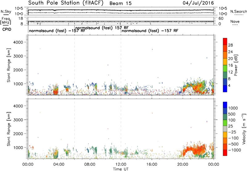The height and width of the screenshot is (171, 247).
Task: Click "normalsound (fast) 157 RF" CPID label
Action: [x=102, y=28]
